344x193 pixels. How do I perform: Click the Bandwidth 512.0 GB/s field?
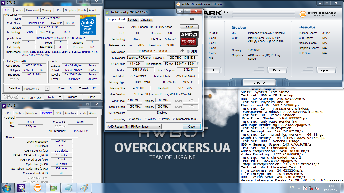pyautogui.click(x=185, y=88)
